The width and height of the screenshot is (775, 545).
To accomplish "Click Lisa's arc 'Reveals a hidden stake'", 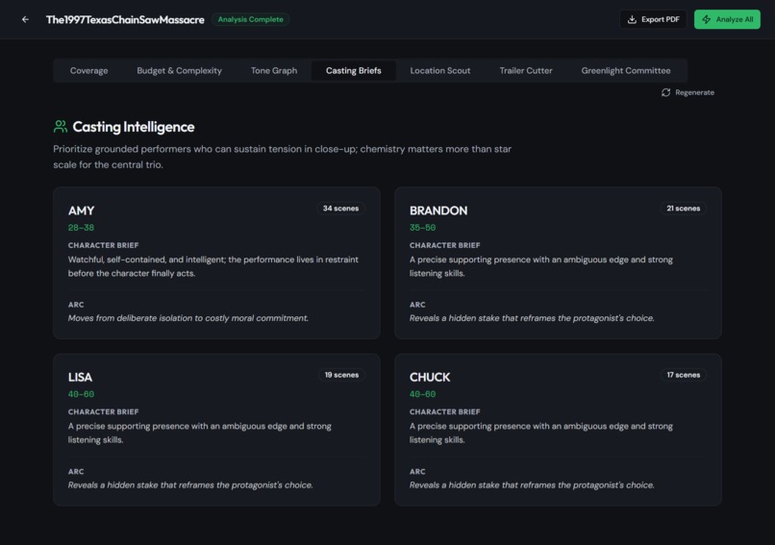I will [x=190, y=485].
